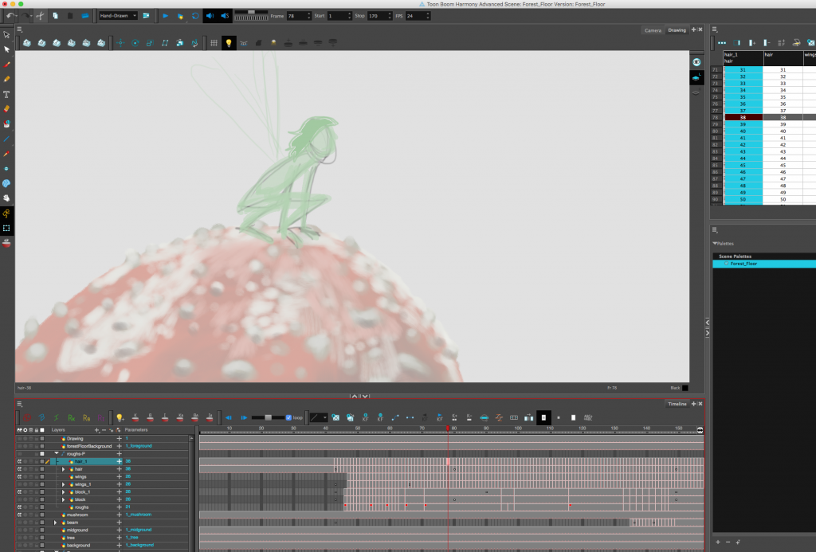This screenshot has height=552, width=816.
Task: Collapse the roughs-P layer group
Action: pos(56,454)
